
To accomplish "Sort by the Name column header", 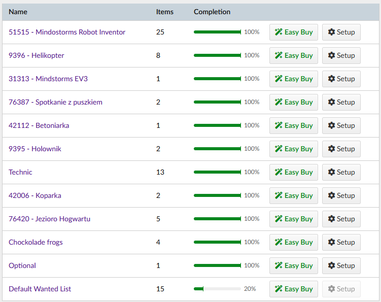I will 18,12.
